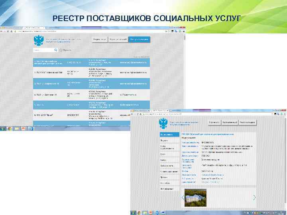Click the back arrow in list window browser
The width and height of the screenshot is (287, 215).
pyautogui.click(x=2, y=31)
